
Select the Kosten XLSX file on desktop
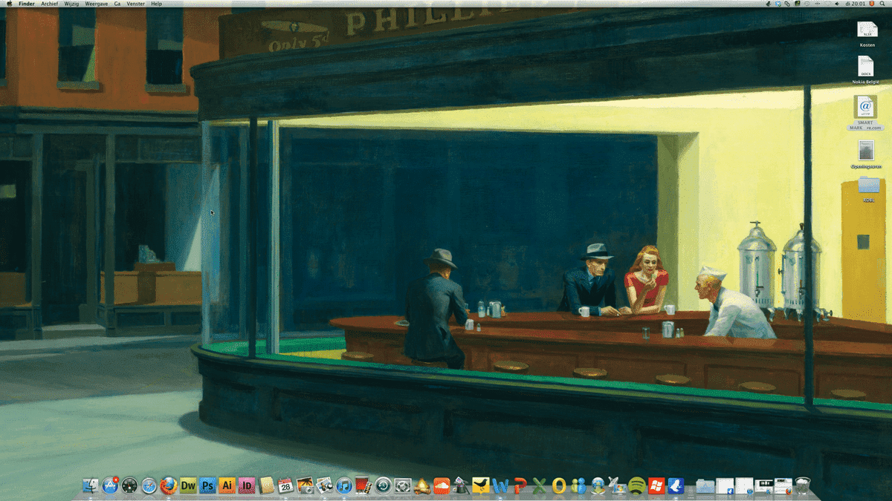[867, 34]
